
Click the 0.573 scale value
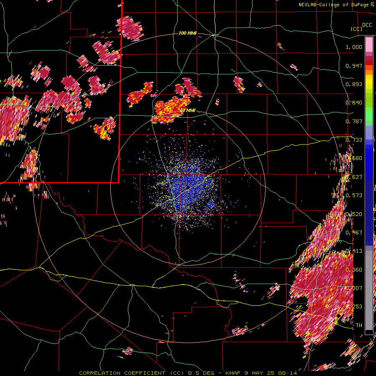coord(354,196)
